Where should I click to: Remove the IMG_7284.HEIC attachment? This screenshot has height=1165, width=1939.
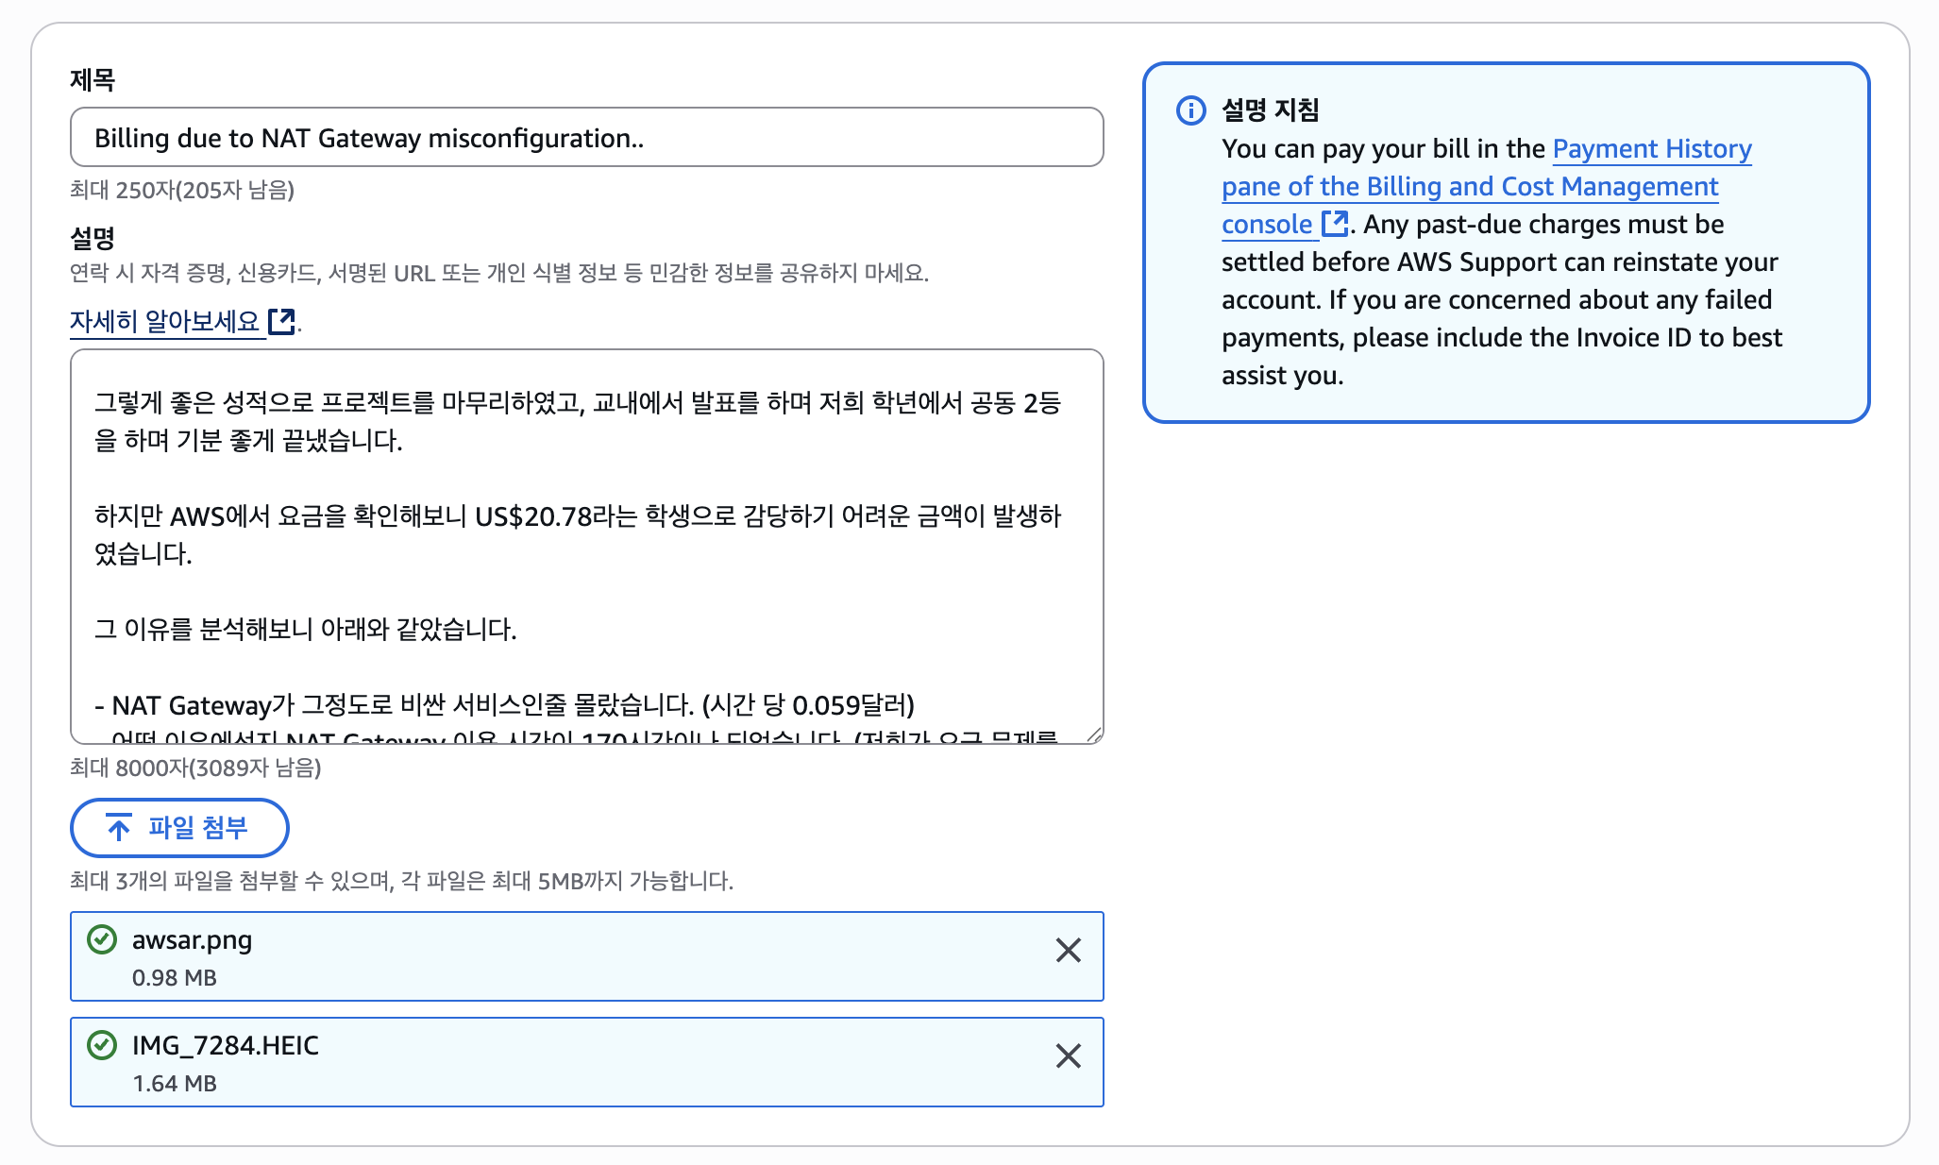pos(1068,1055)
